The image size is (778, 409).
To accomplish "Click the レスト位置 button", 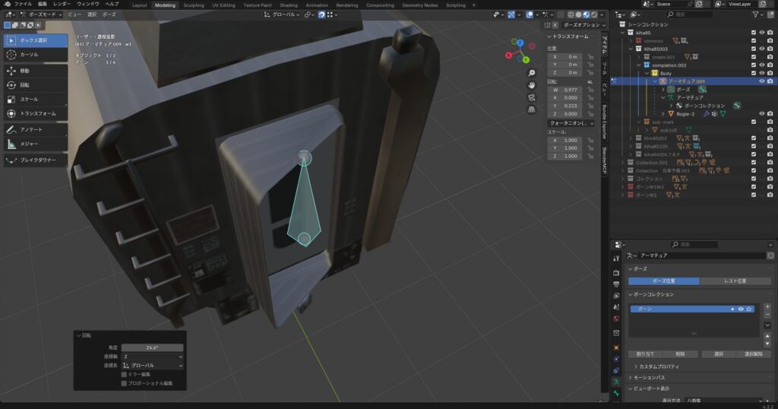I will click(735, 281).
